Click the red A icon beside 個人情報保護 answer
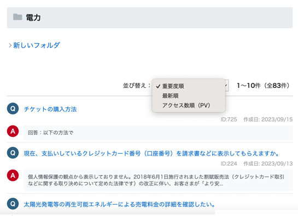 coord(13,176)
